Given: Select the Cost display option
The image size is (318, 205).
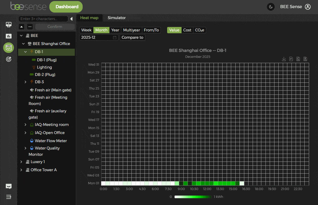Looking at the screenshot, I should pos(187,30).
